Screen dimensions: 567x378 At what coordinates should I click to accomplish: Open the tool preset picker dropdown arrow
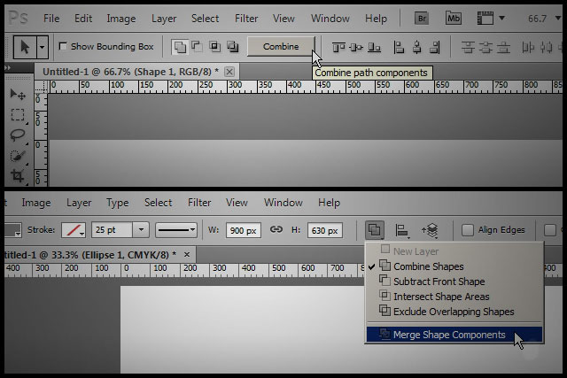coord(43,46)
